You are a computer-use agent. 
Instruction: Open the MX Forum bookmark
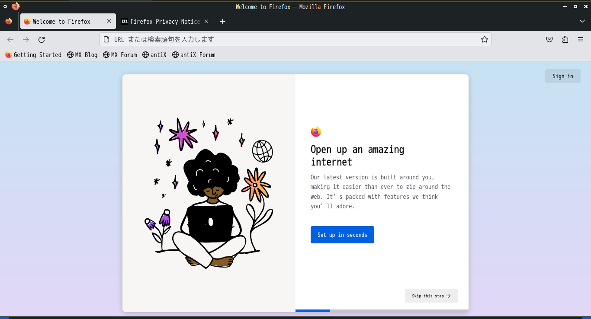click(x=120, y=55)
